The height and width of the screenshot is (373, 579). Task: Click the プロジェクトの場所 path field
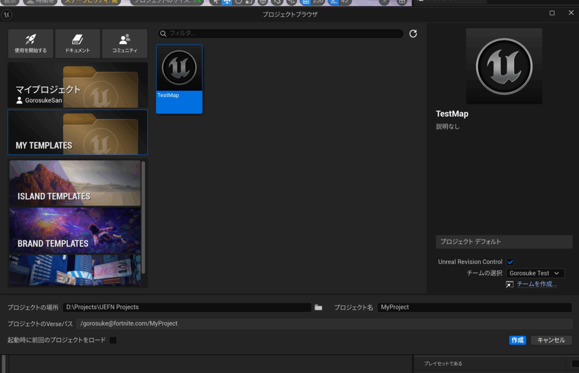[x=187, y=308]
